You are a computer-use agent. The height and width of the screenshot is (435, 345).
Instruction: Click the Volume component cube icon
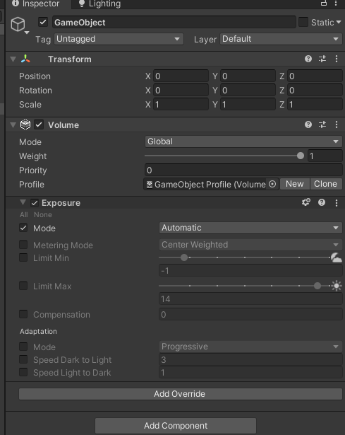tap(25, 124)
